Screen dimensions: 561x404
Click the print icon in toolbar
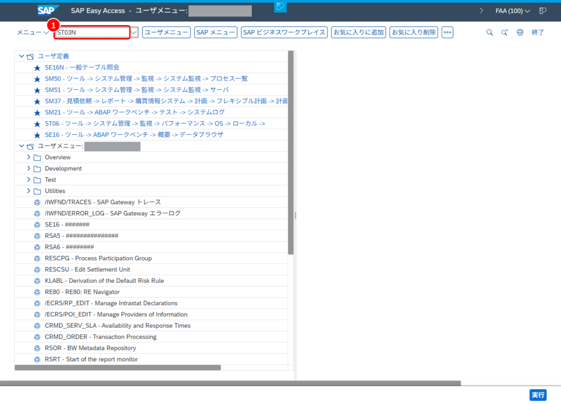pyautogui.click(x=520, y=32)
